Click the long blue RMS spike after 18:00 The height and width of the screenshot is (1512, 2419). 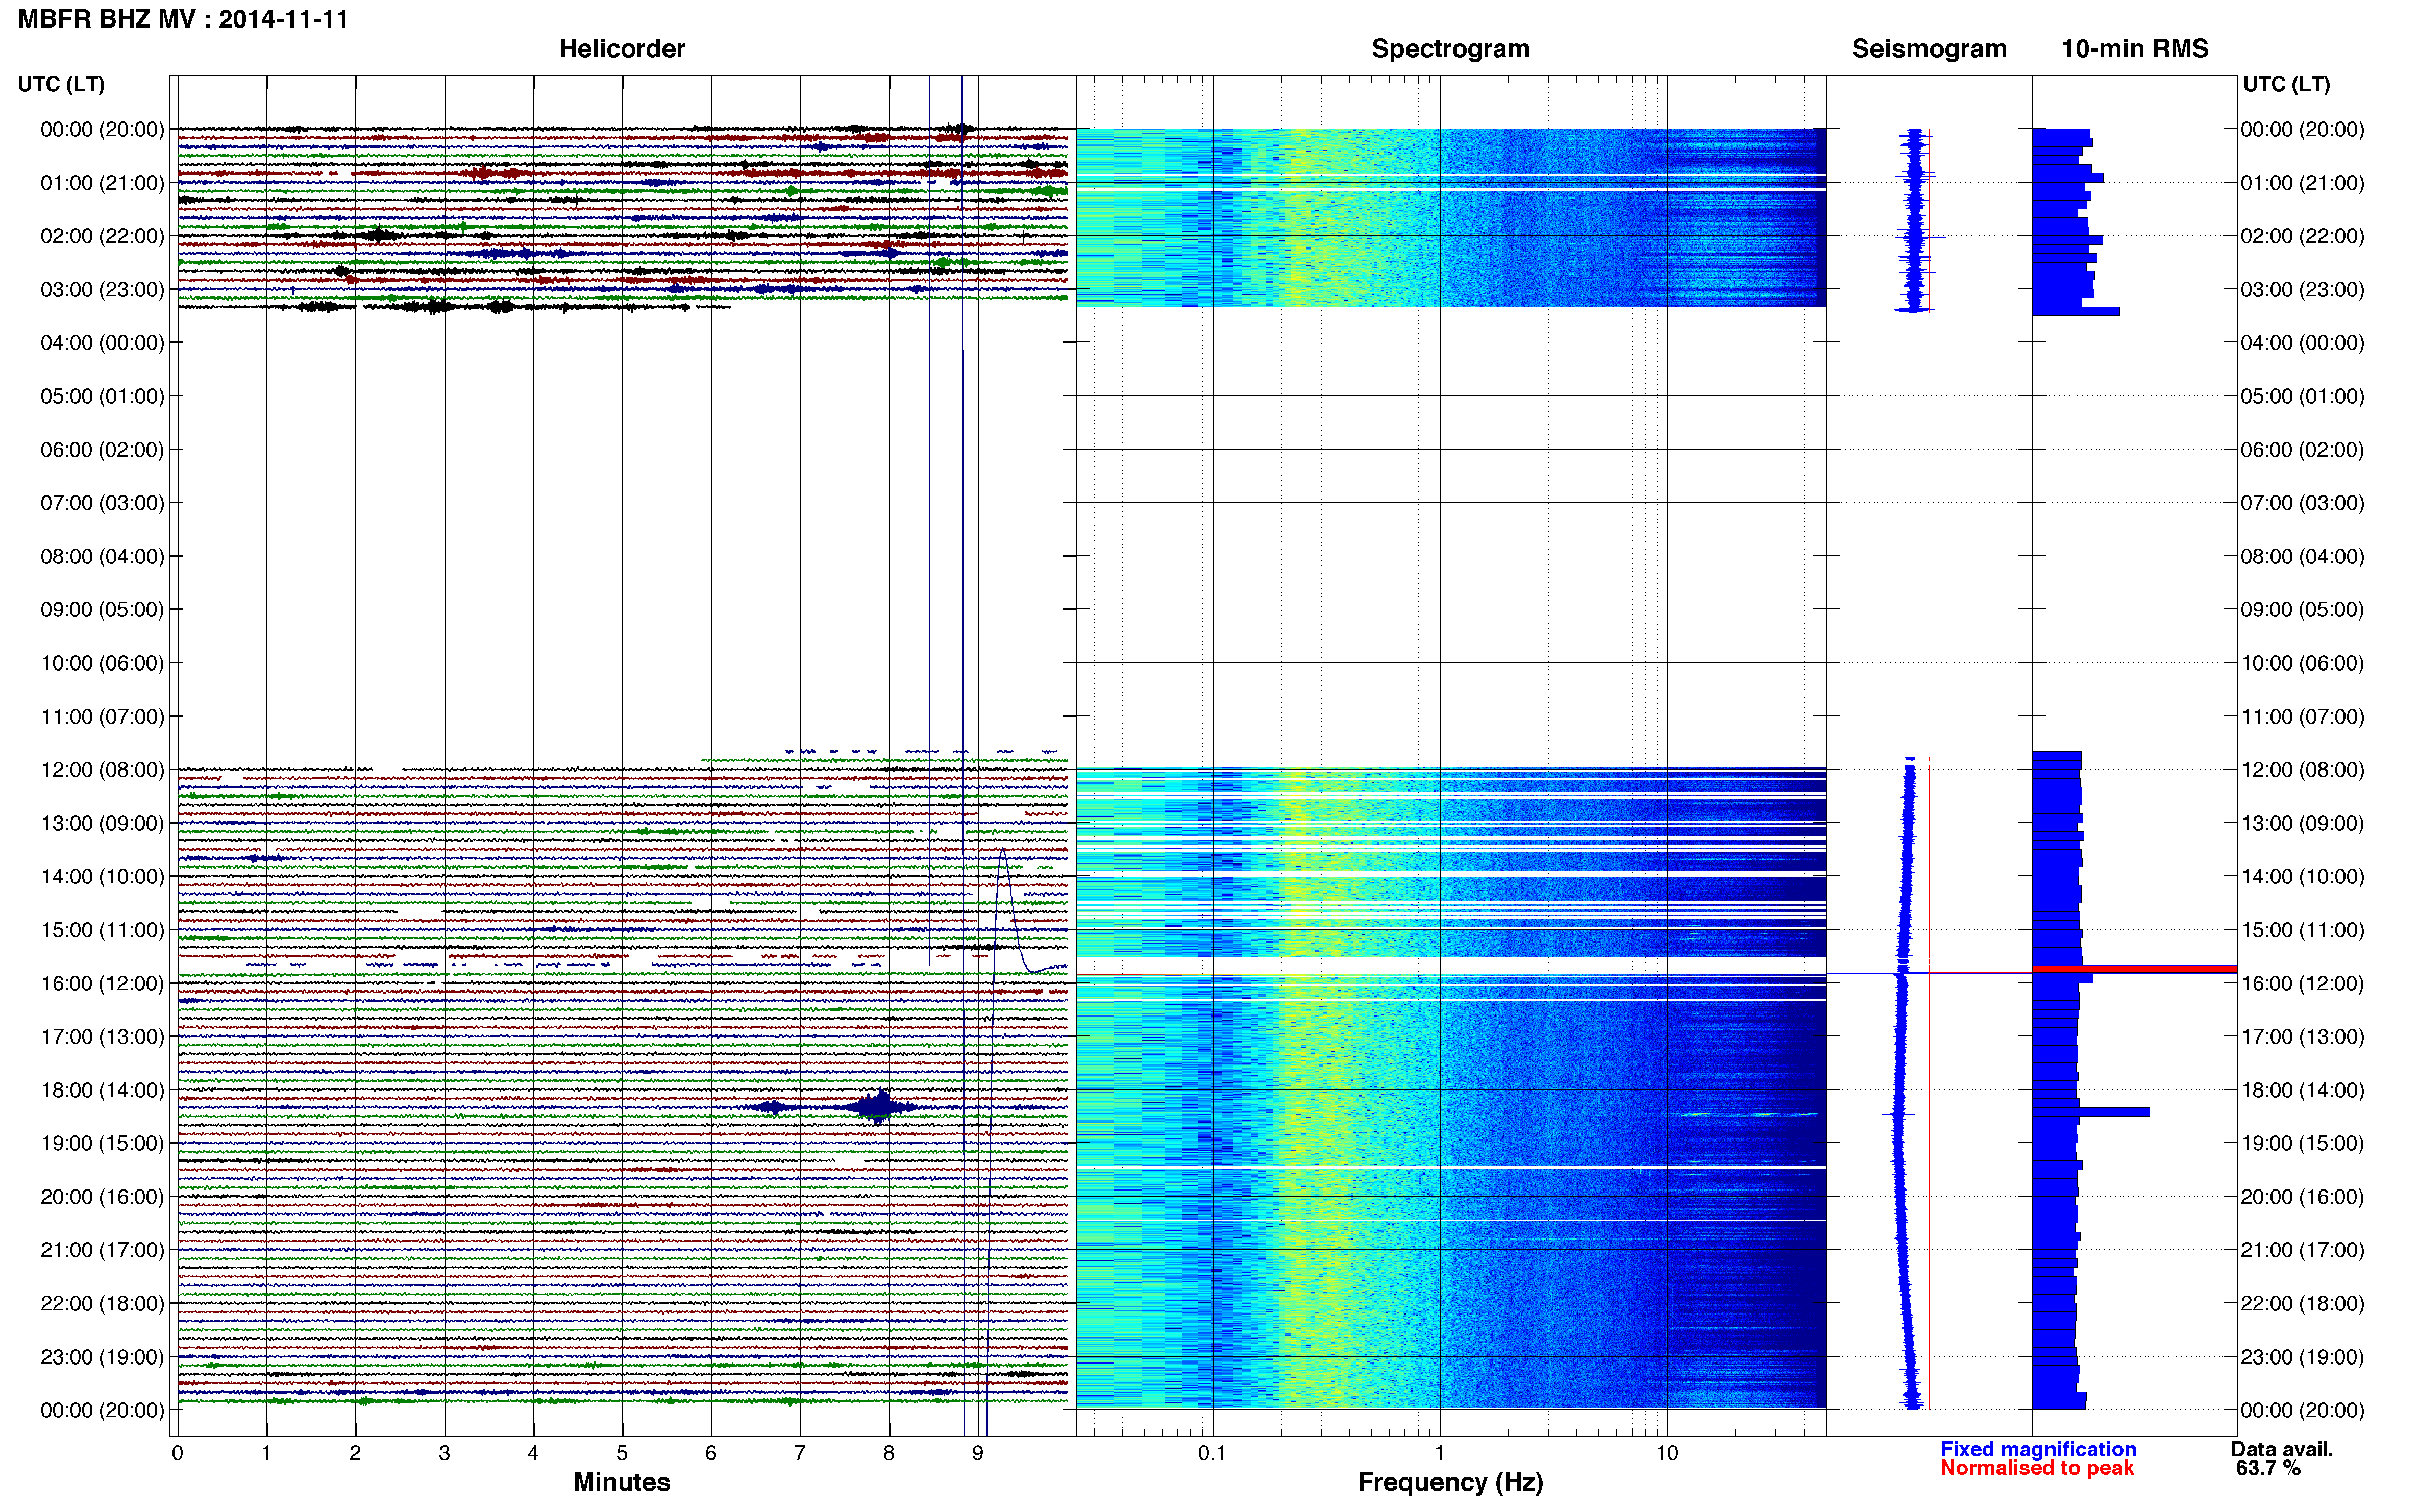(2091, 1112)
